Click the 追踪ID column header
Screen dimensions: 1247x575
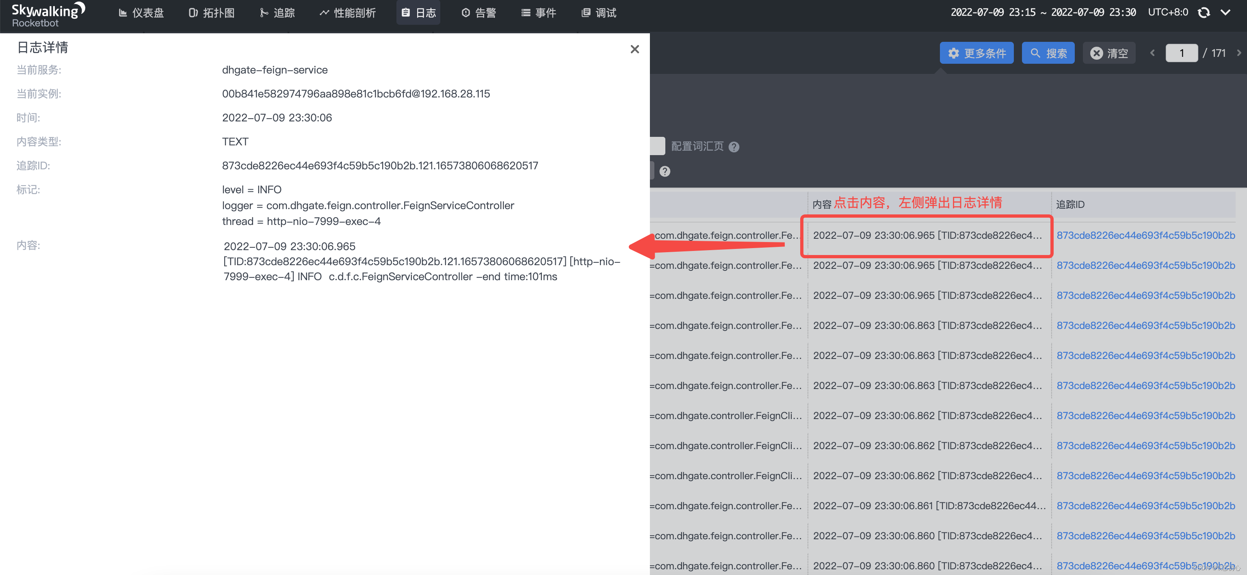tap(1070, 205)
